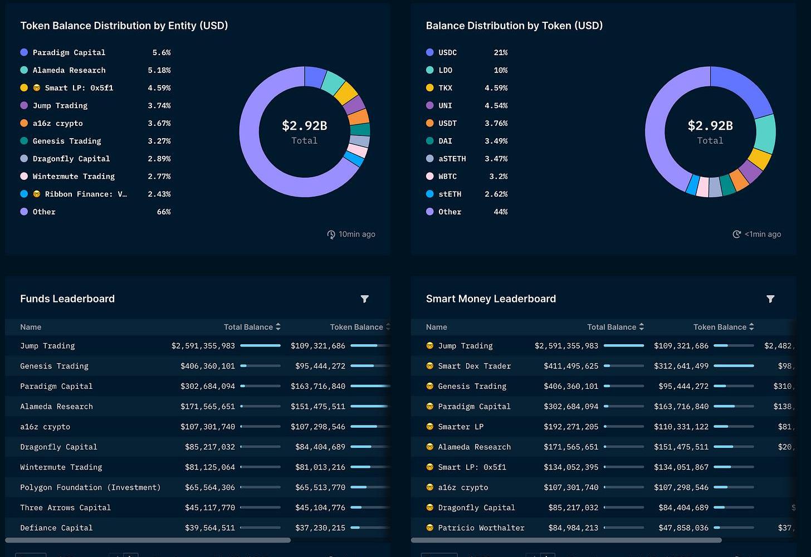This screenshot has height=557, width=811.
Task: Open Paradigm Capital row in Funds Leaderboard
Action: pyautogui.click(x=198, y=386)
